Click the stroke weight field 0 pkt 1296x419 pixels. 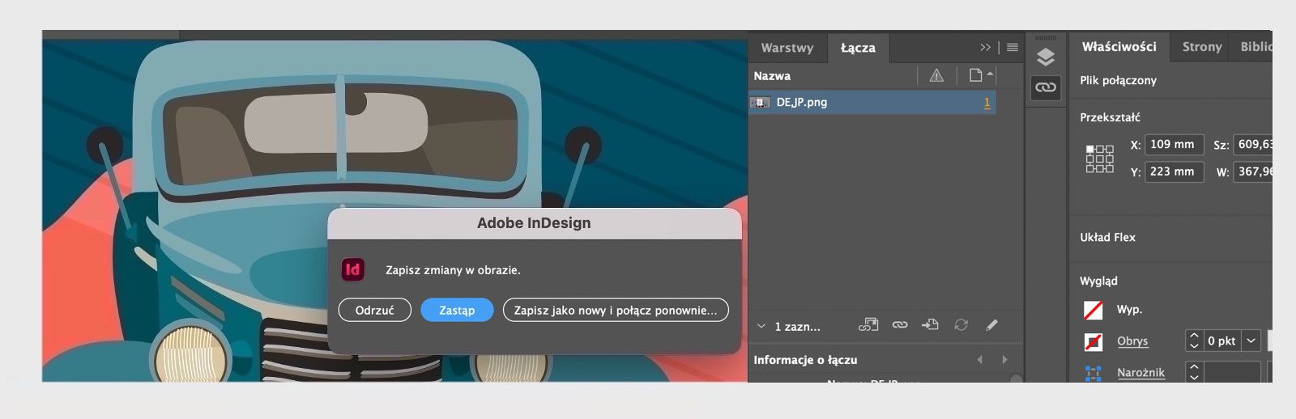pos(1221,341)
